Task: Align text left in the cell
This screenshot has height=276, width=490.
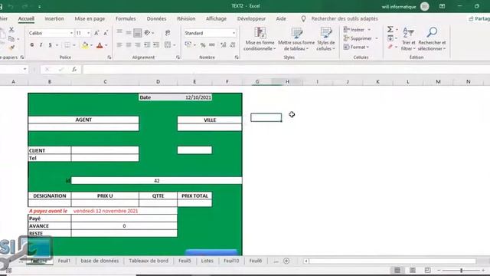Action: [119, 45]
